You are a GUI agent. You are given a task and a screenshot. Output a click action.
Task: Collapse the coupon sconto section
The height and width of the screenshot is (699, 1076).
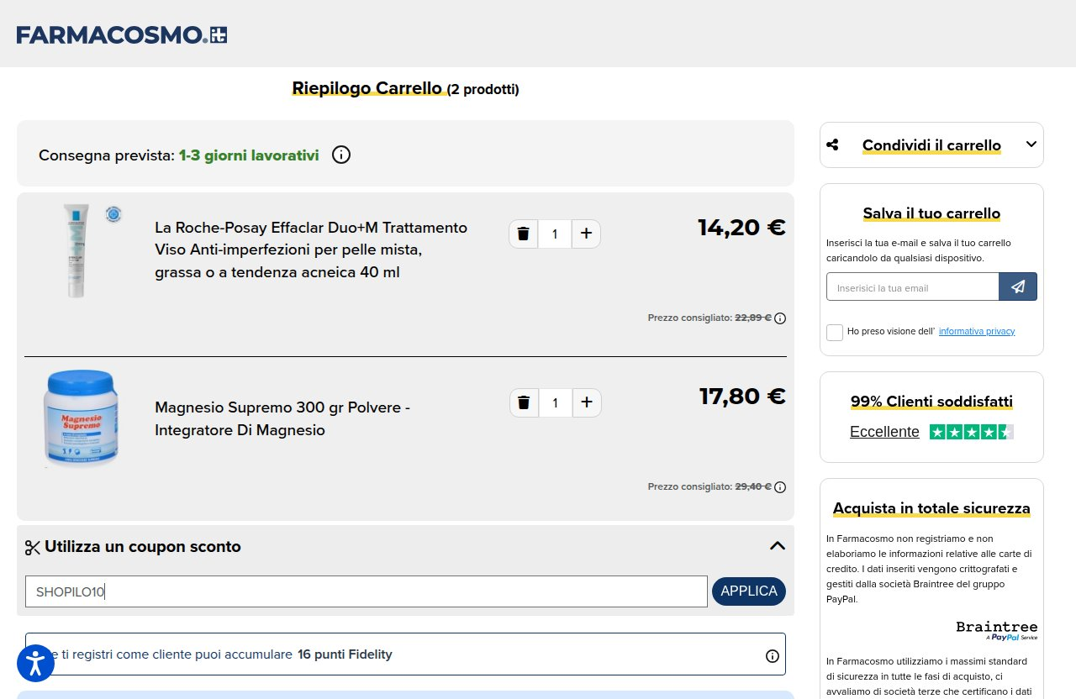778,546
